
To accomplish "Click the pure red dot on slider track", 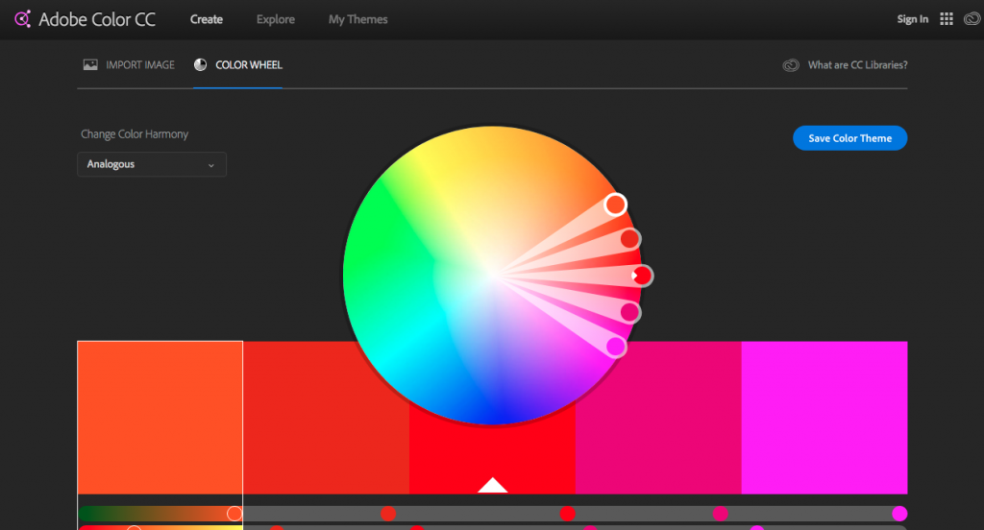I will pos(567,514).
